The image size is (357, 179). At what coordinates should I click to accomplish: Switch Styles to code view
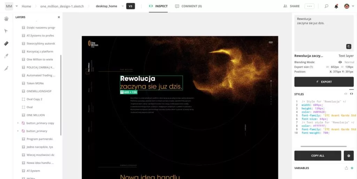click(351, 94)
